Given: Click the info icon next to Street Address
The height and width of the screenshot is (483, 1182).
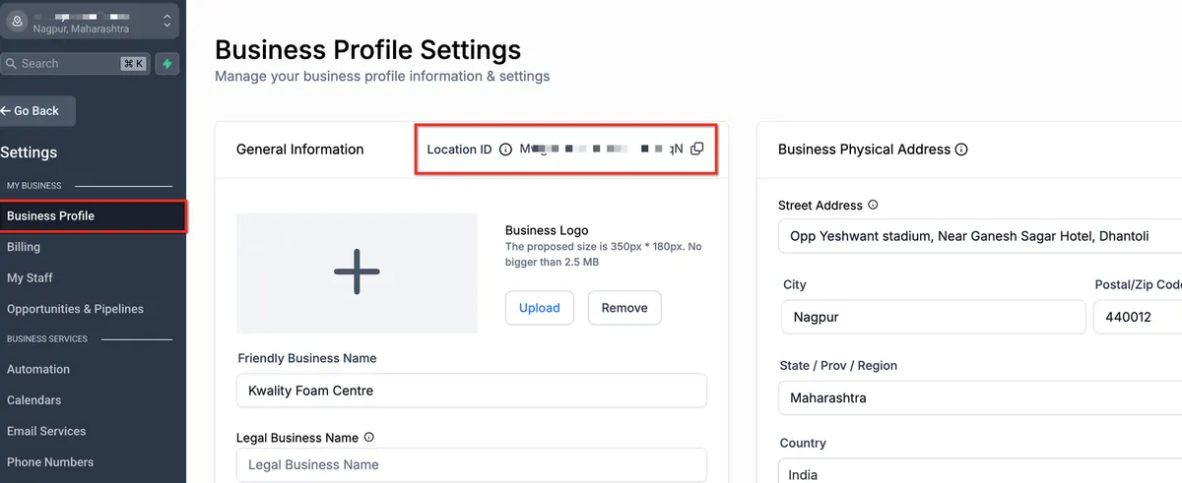Looking at the screenshot, I should click(x=873, y=206).
